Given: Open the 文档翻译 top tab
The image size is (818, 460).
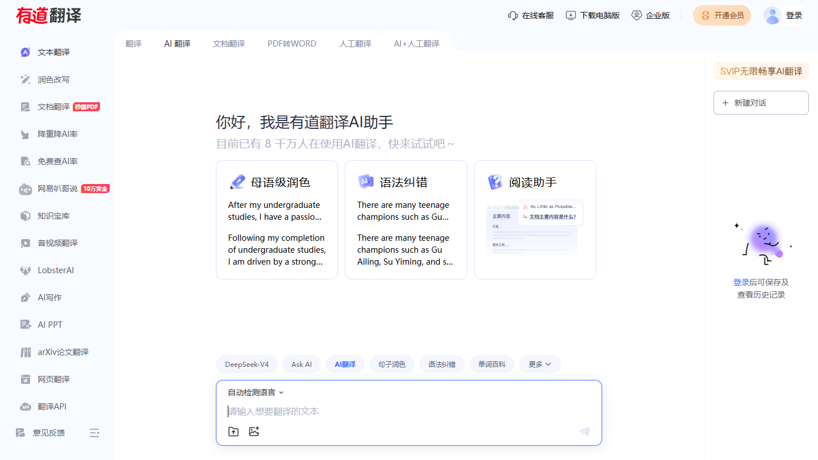Looking at the screenshot, I should point(229,44).
